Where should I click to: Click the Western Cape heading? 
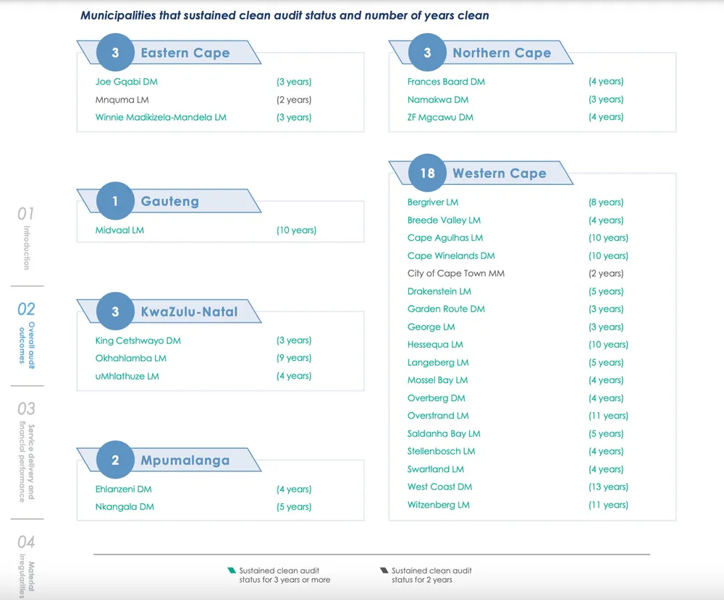click(x=500, y=173)
